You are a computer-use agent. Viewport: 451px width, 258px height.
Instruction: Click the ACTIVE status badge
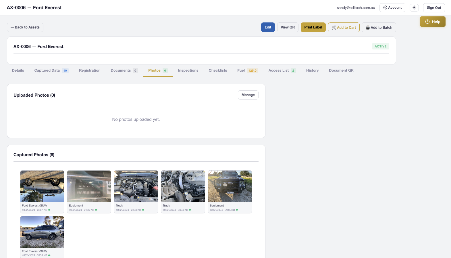coord(380,46)
